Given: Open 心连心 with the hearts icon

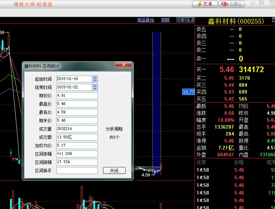Looking at the screenshot, I should 232,4.
